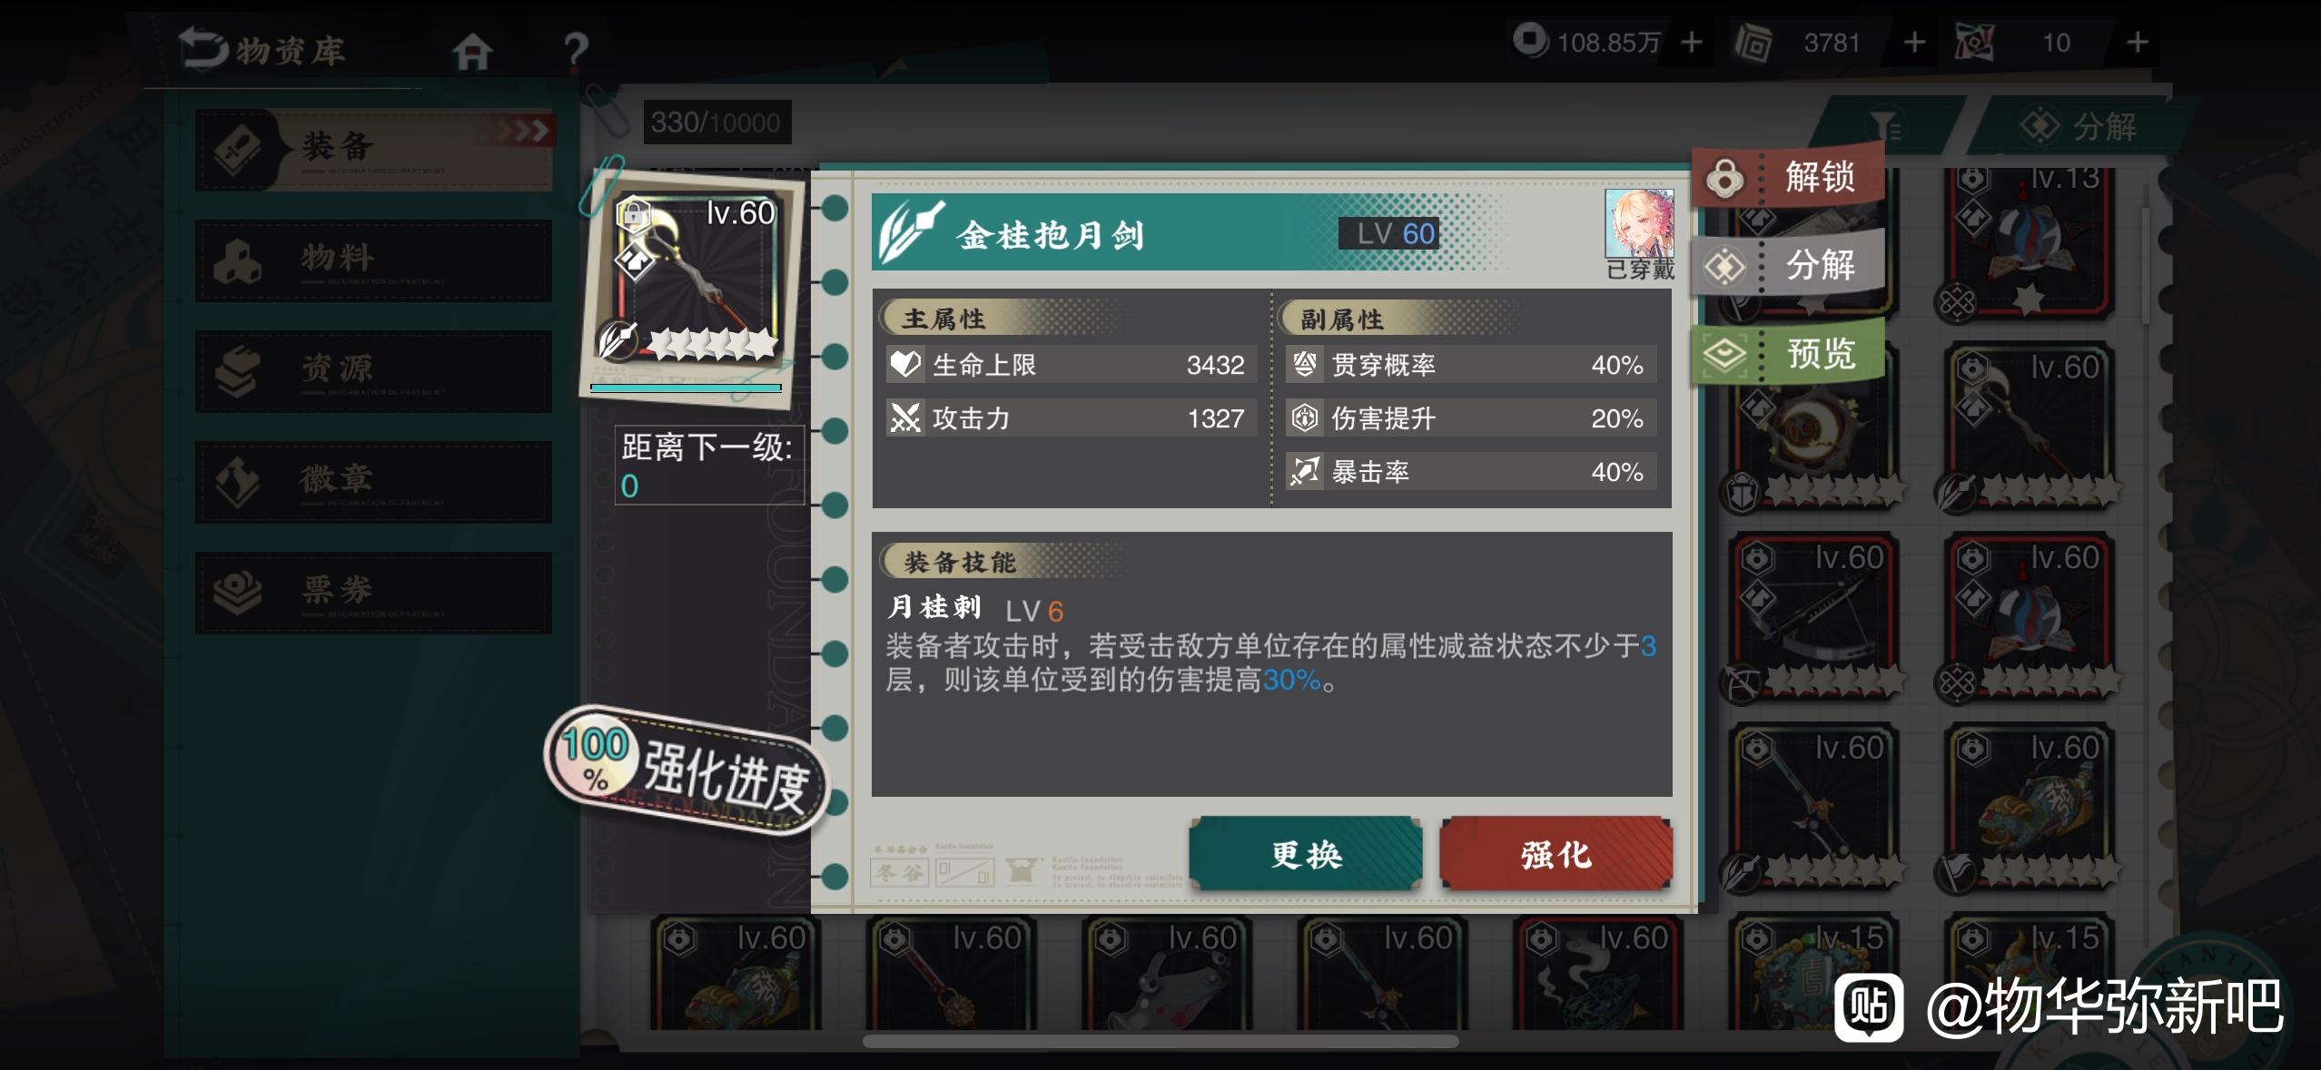Screen dimensions: 2321x1070
Task: Open the filter funnel icon
Action: pos(1886,126)
